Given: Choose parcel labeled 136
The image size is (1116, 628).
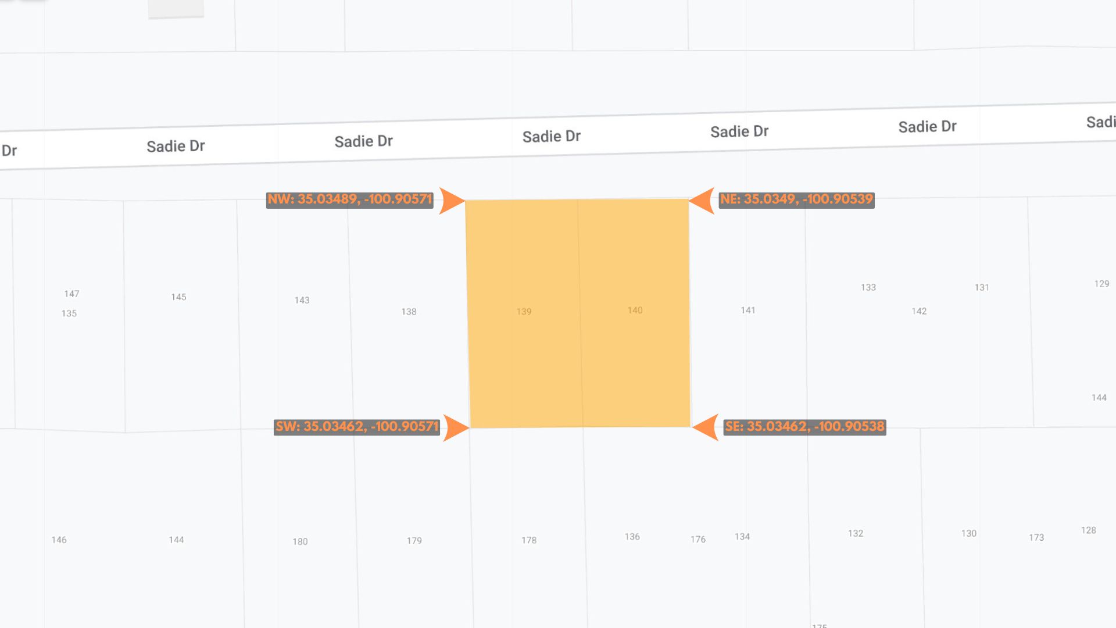Looking at the screenshot, I should coord(632,537).
